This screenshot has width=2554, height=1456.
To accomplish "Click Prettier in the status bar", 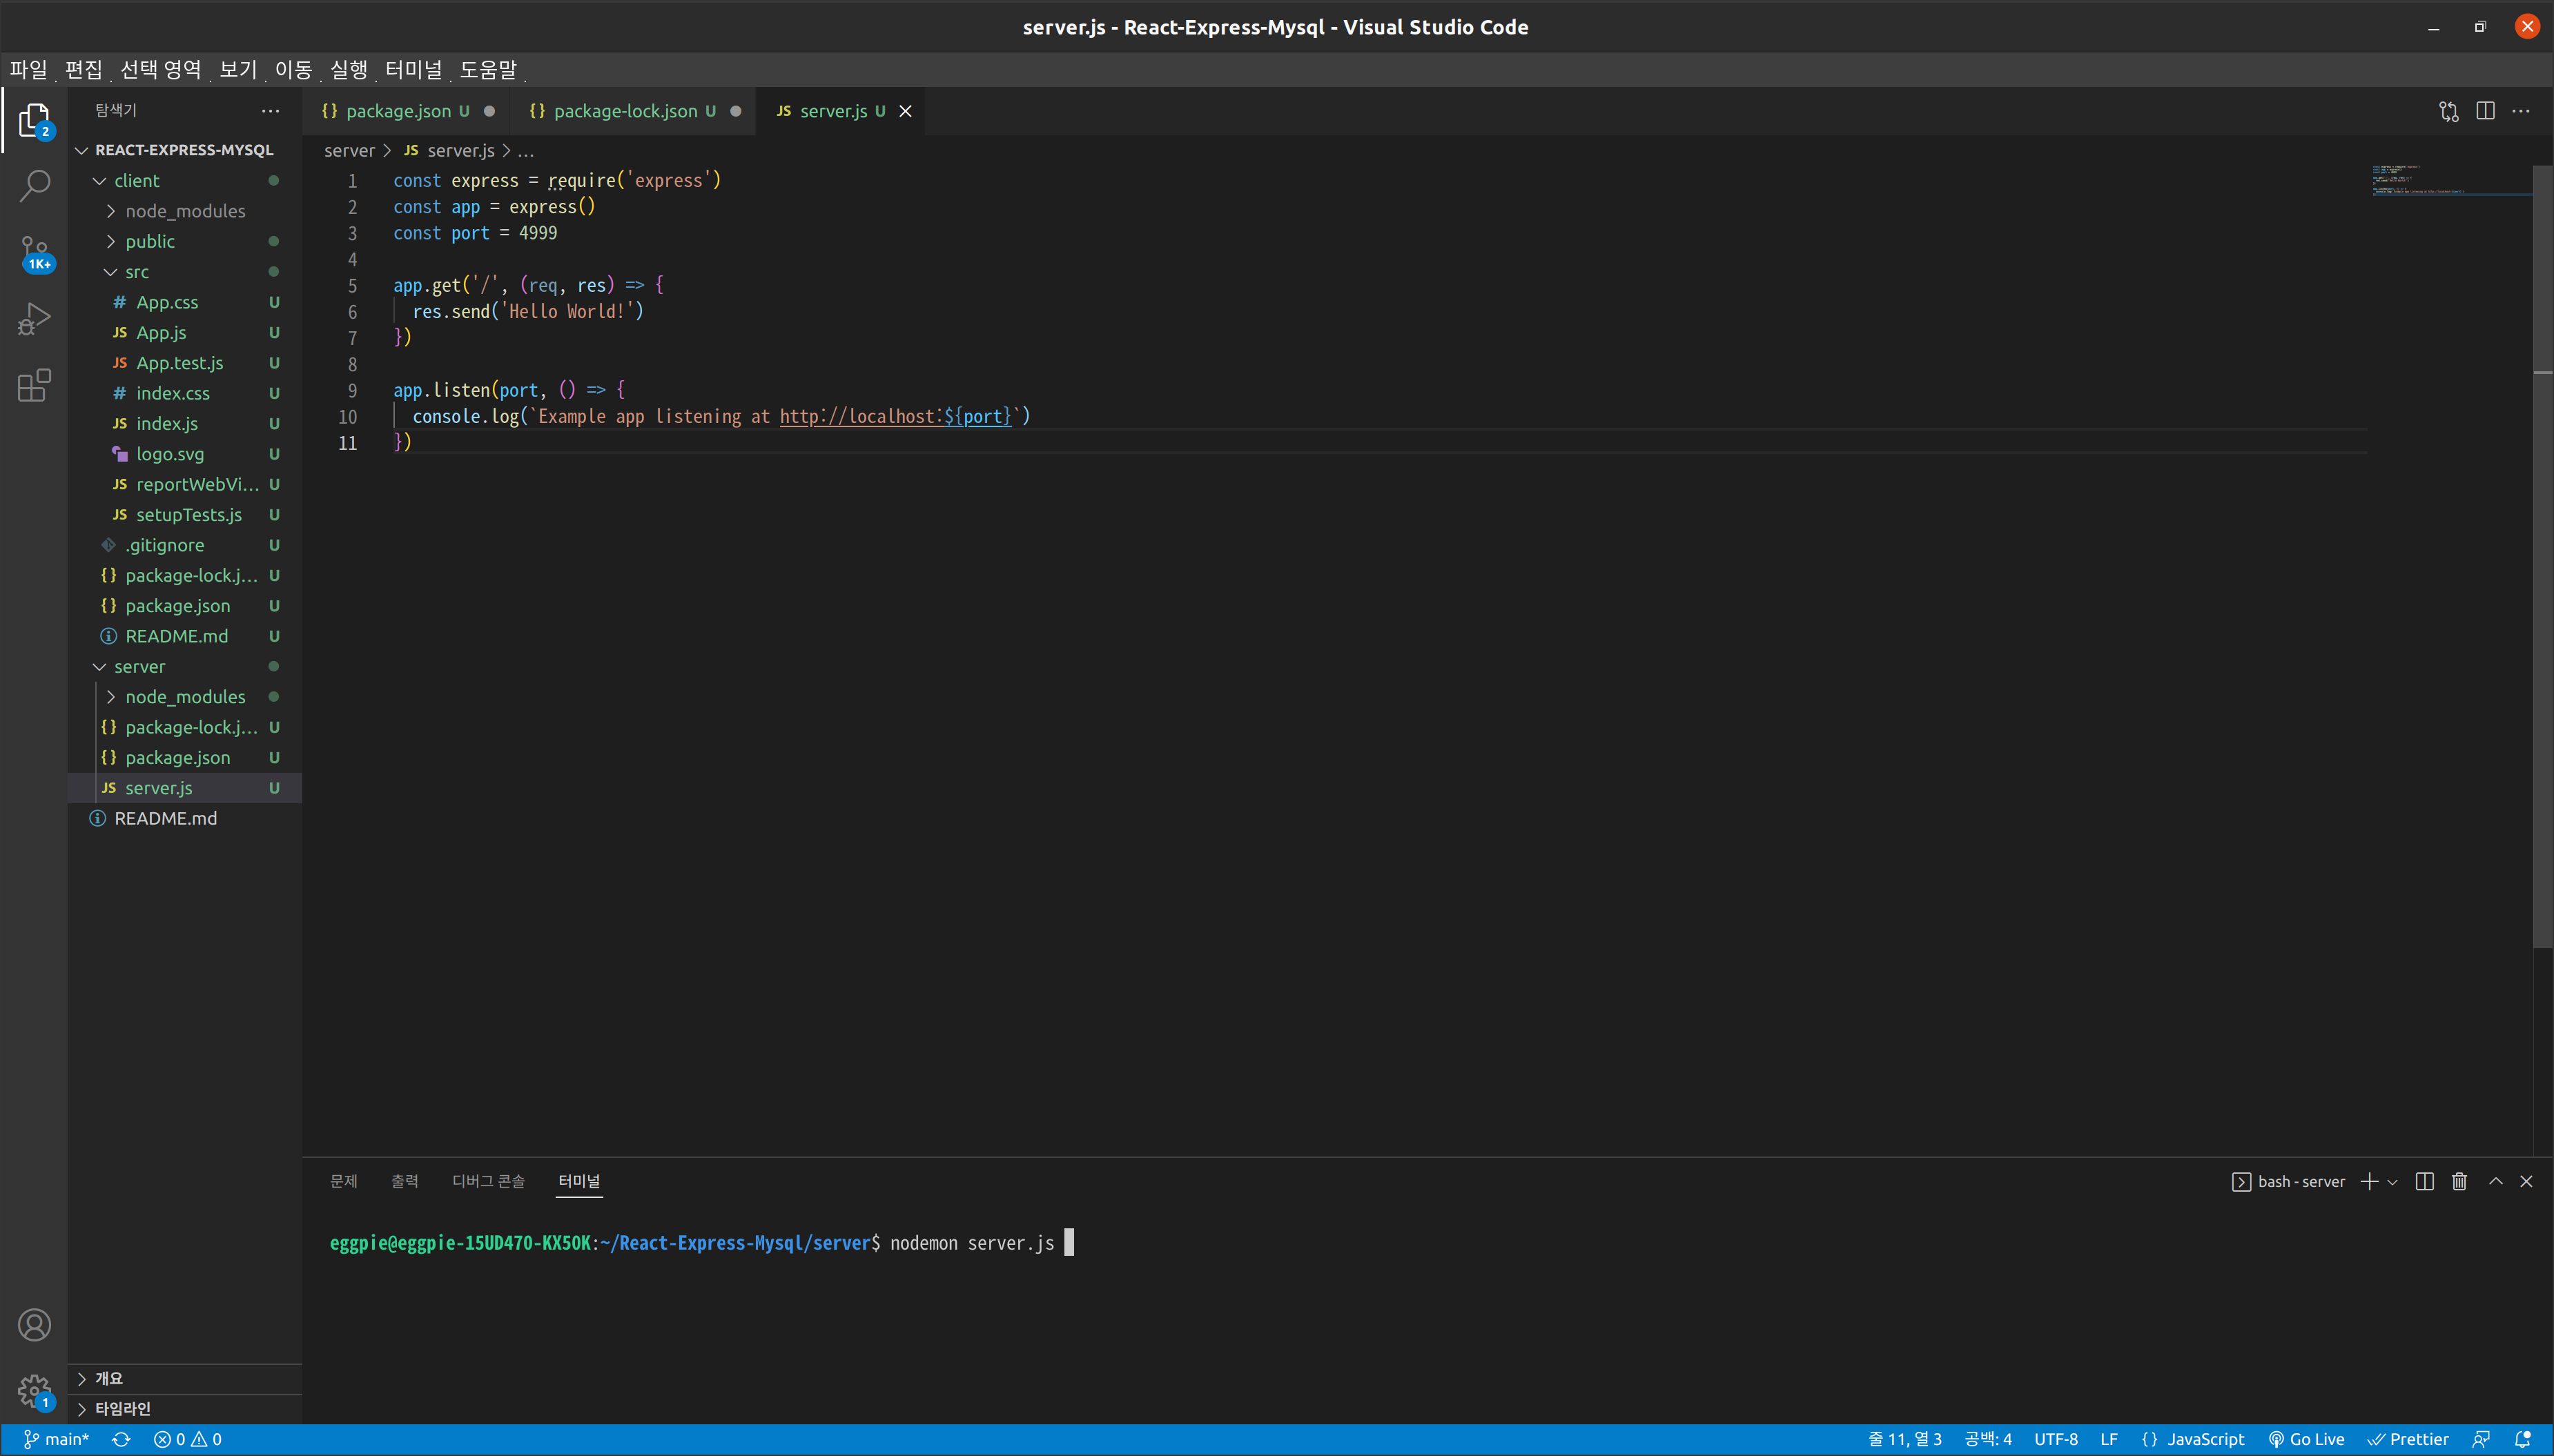I will 2410,1439.
